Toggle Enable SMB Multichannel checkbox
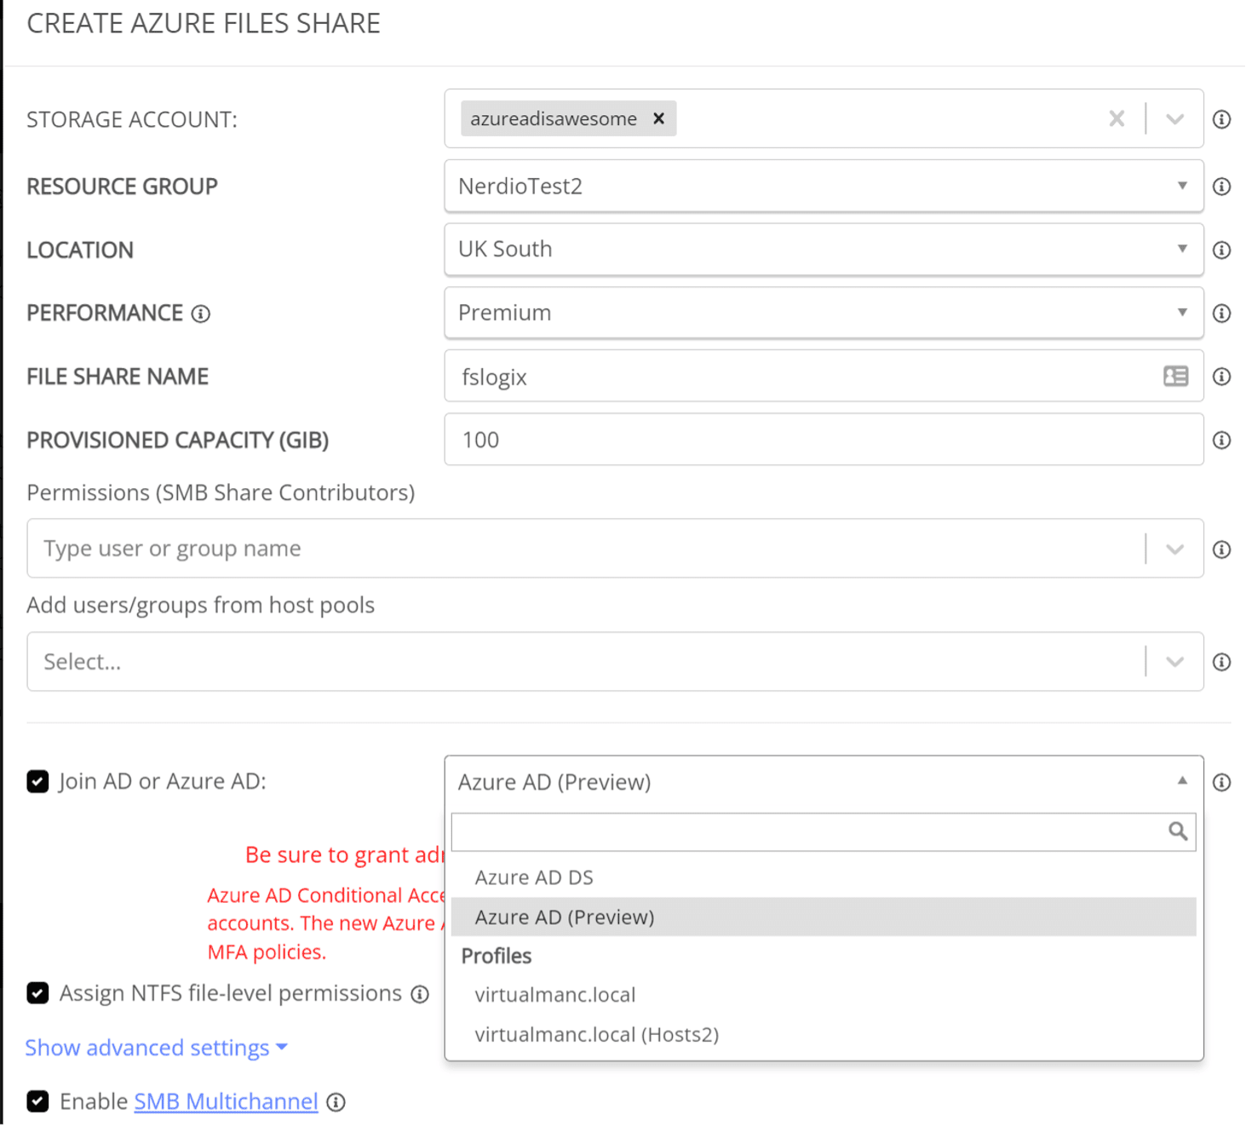The image size is (1246, 1127). 37,1101
